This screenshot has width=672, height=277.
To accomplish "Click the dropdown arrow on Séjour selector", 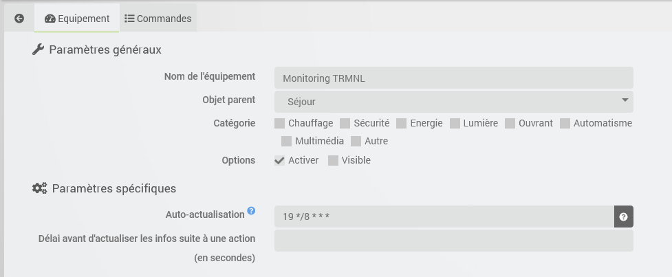I will coord(625,101).
